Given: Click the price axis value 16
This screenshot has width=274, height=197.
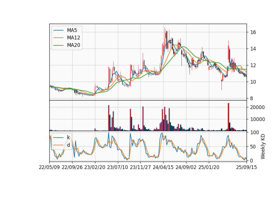Looking at the screenshot, I should (253, 32).
